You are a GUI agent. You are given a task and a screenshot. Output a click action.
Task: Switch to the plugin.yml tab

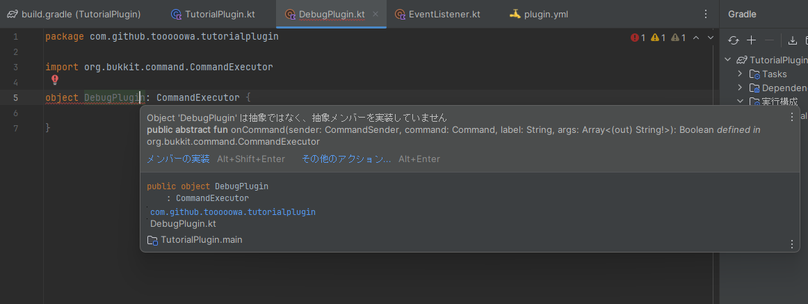[x=539, y=15]
